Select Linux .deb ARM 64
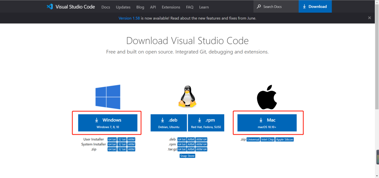The height and width of the screenshot is (178, 379). (201, 139)
